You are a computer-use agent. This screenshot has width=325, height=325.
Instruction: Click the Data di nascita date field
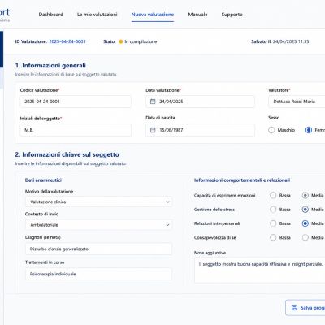click(x=200, y=130)
